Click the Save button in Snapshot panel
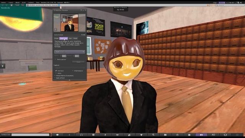Screen dimensions: 245x138 click(78, 62)
